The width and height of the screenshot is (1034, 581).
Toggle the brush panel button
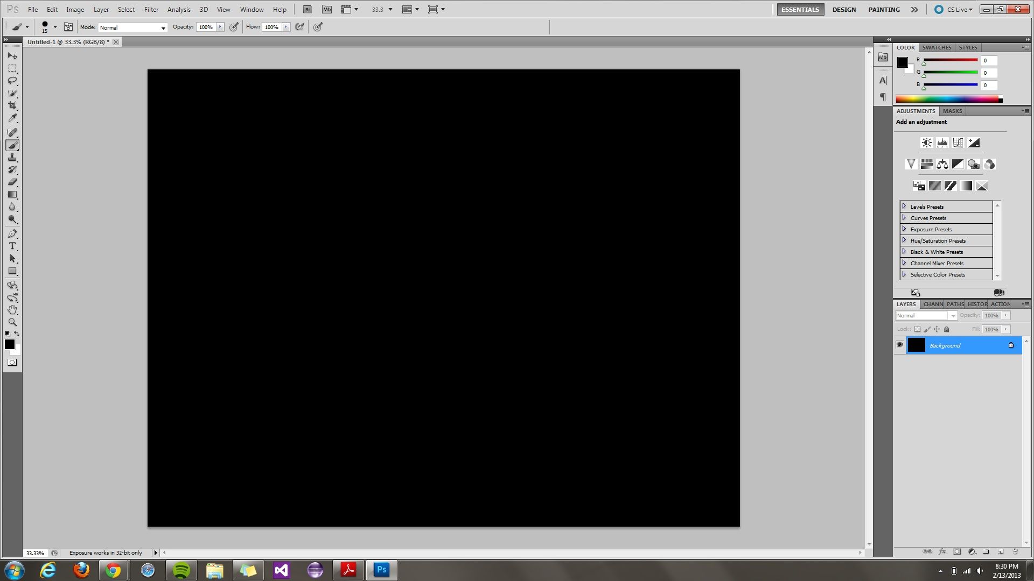[68, 27]
